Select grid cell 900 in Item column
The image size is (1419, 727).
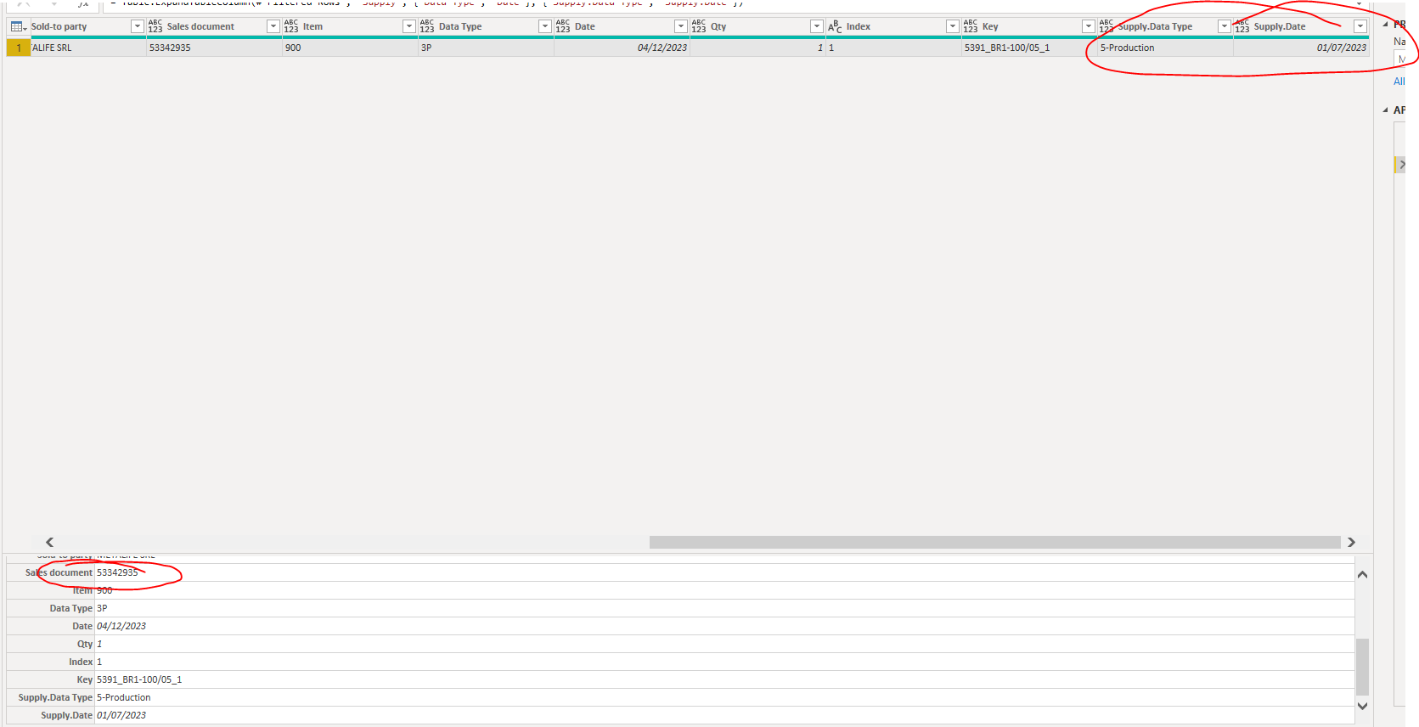point(350,48)
